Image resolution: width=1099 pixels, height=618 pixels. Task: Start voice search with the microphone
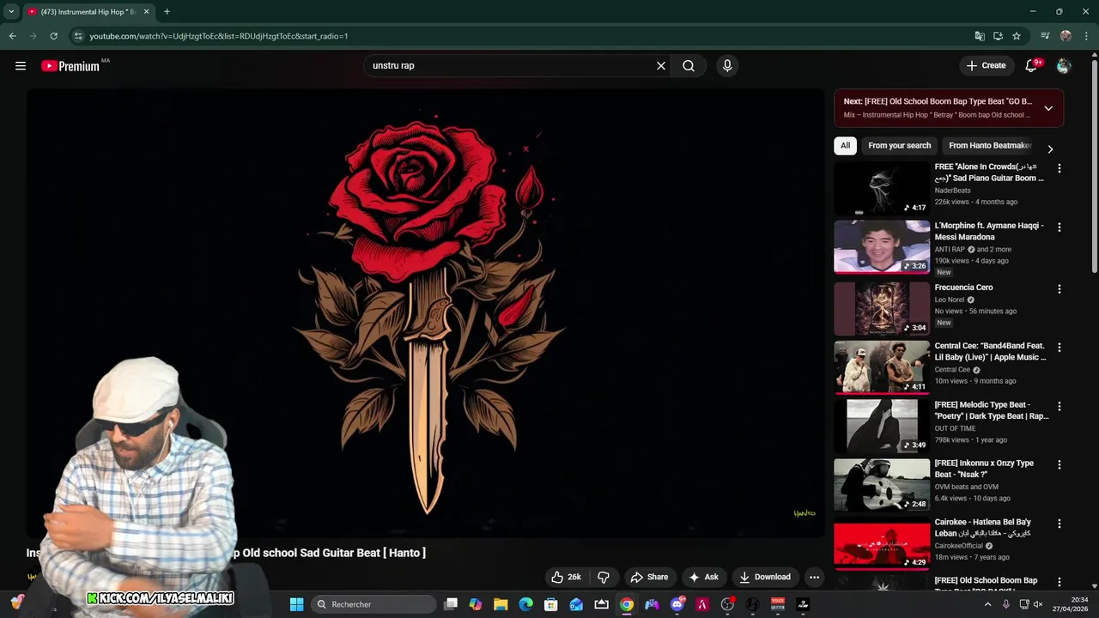[727, 65]
